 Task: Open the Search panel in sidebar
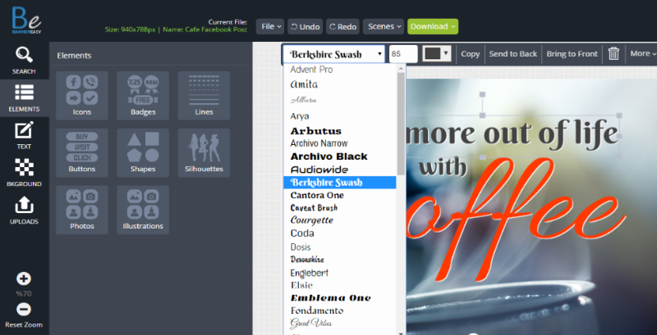click(24, 61)
